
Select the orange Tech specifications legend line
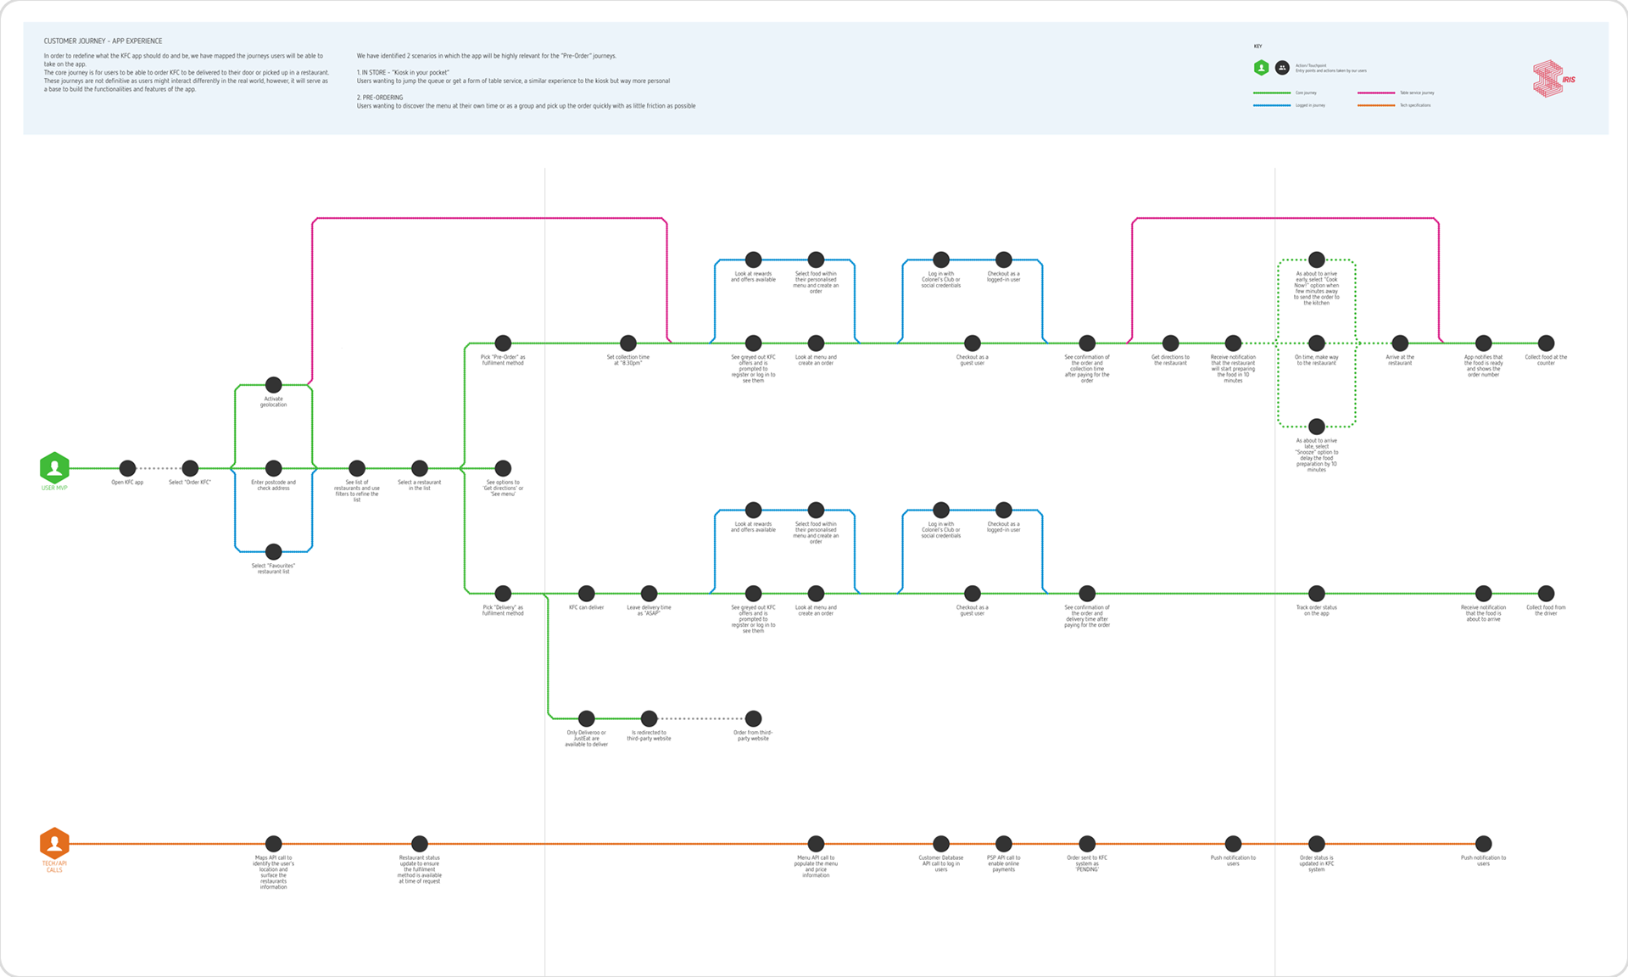click(x=1376, y=105)
